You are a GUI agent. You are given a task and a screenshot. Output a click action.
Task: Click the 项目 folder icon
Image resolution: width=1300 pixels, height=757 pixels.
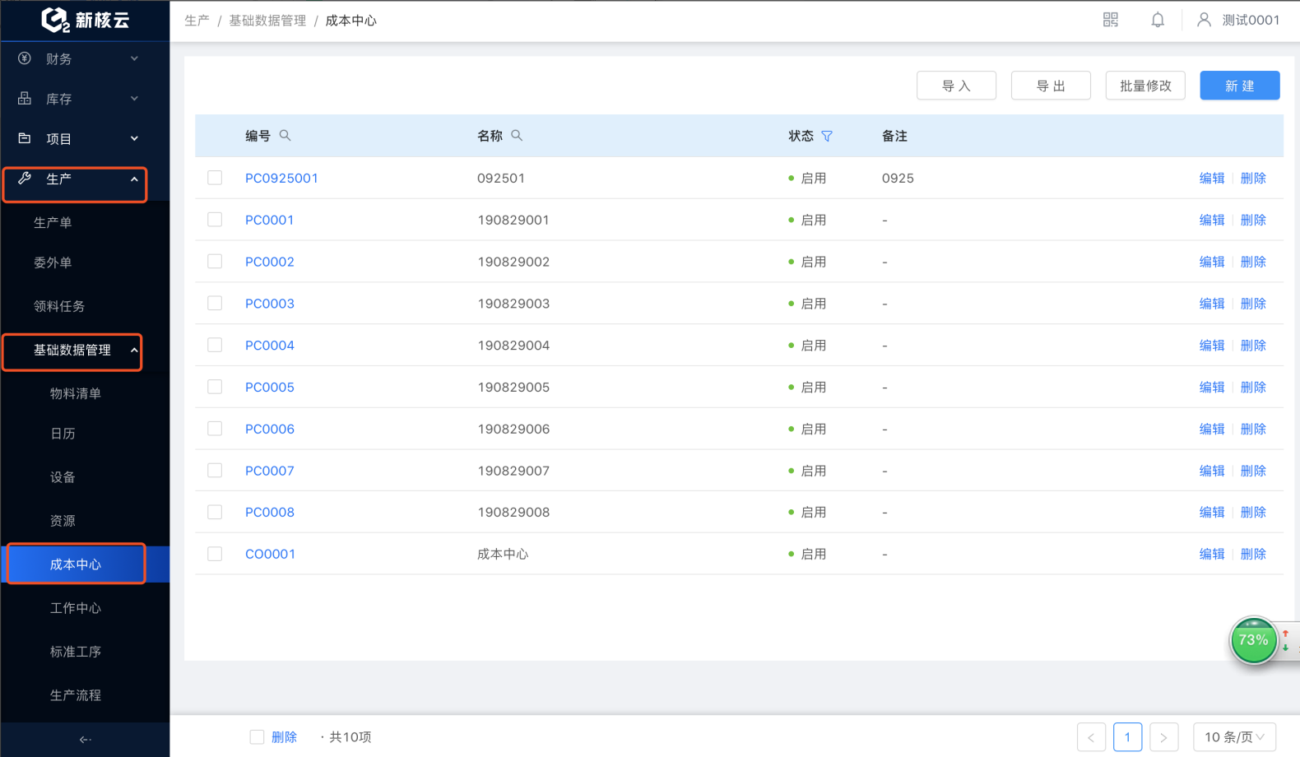pyautogui.click(x=25, y=138)
